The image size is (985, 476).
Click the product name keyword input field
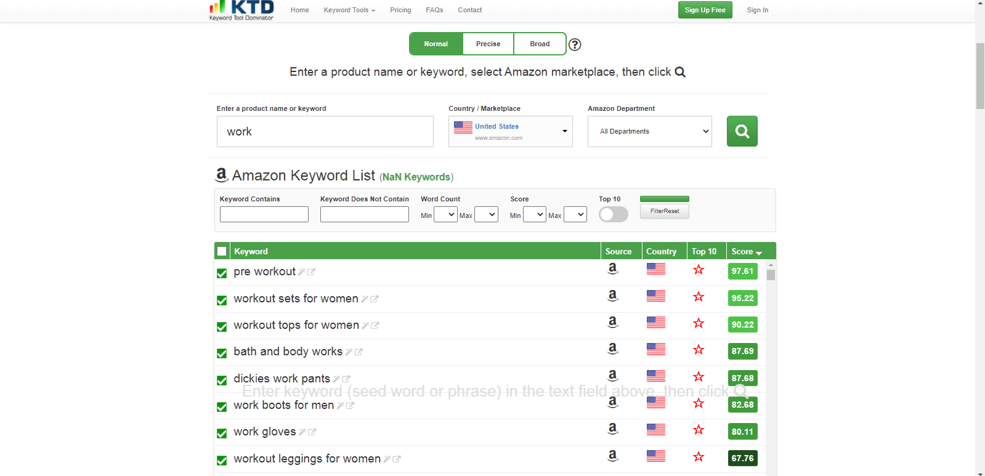(325, 131)
